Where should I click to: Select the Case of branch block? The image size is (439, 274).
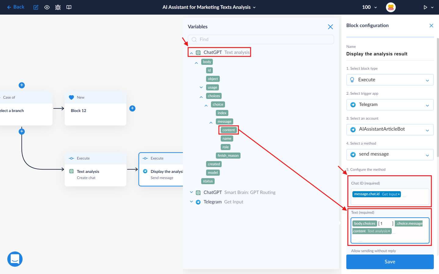26,108
